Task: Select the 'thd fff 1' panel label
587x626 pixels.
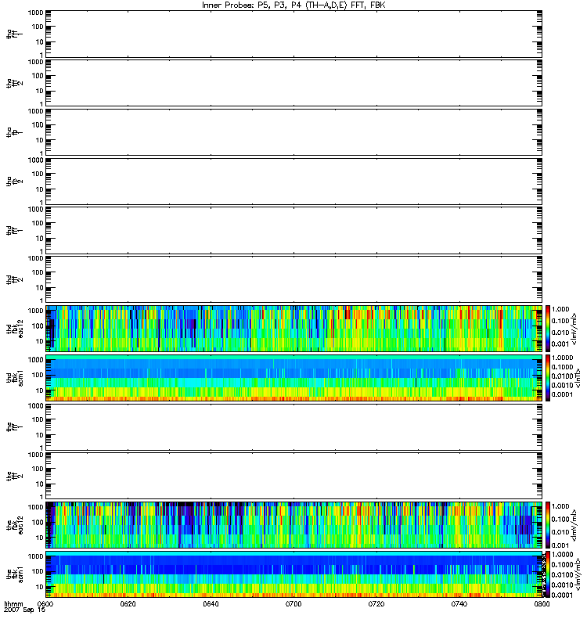Action: coord(14,230)
